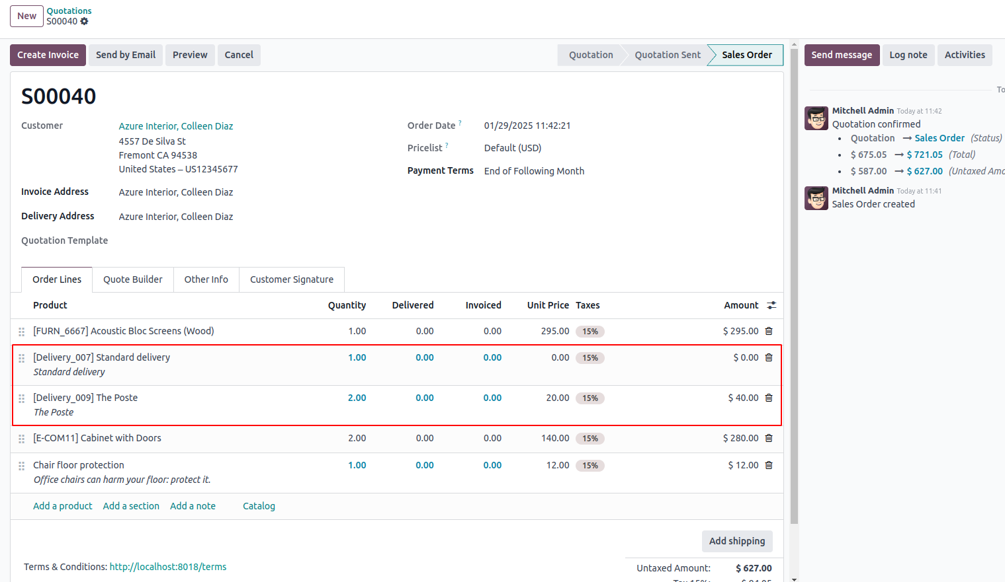Viewport: 1005px width, 582px height.
Task: Click Mitchell Admin avatar on Quotation confirmed message
Action: tap(816, 118)
